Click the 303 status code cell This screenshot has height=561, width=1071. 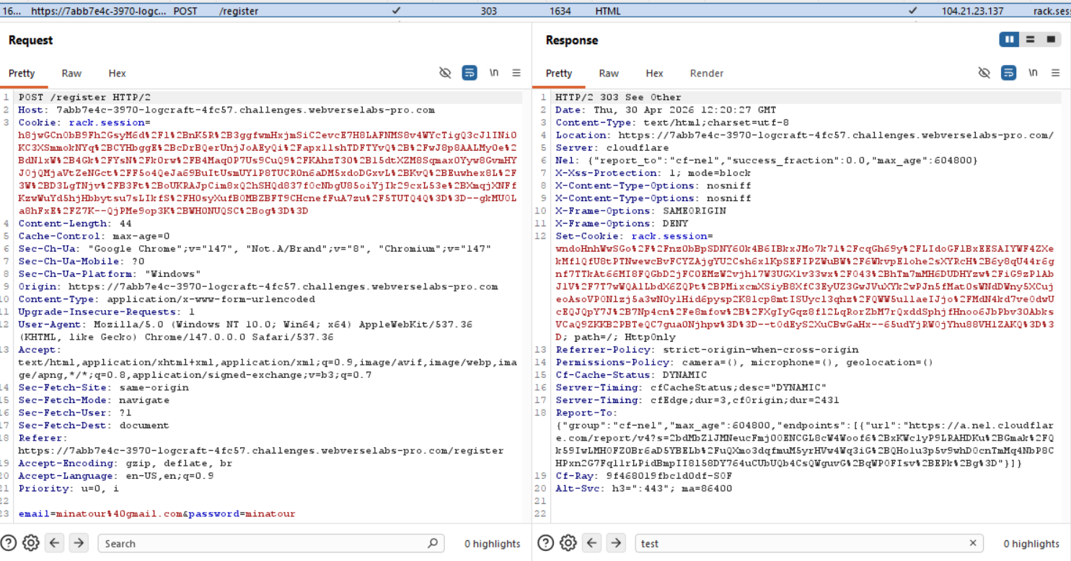point(488,11)
